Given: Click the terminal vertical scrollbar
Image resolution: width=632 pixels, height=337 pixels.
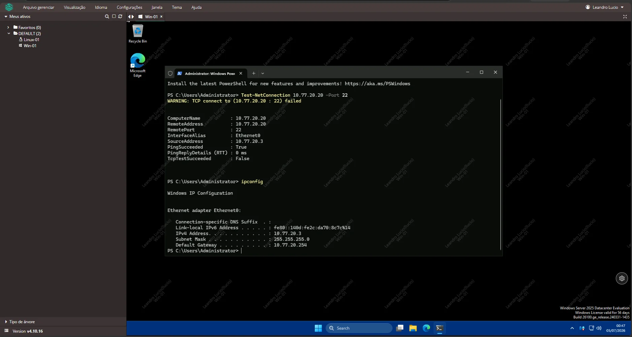Looking at the screenshot, I should point(500,175).
